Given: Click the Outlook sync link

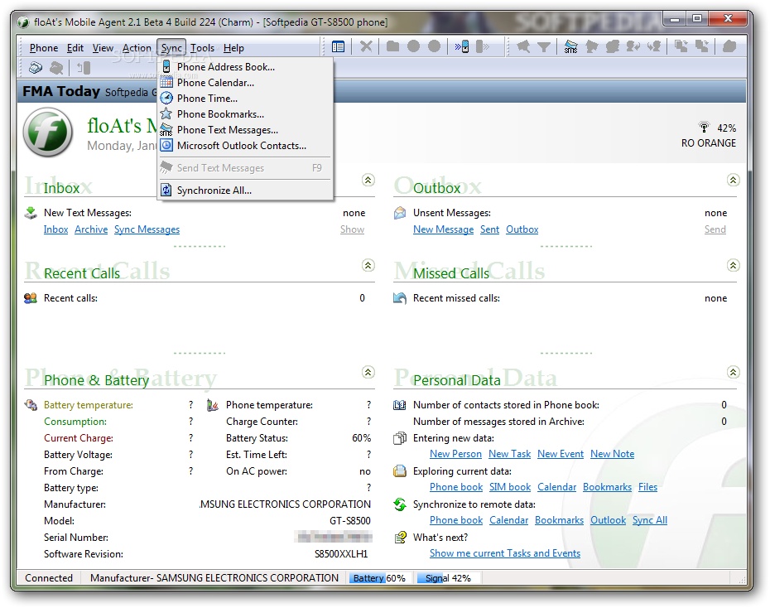Looking at the screenshot, I should (x=608, y=520).
